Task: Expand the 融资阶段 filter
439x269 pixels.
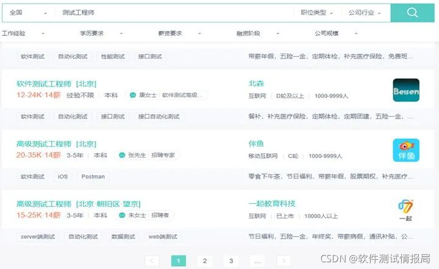Action: [258, 33]
